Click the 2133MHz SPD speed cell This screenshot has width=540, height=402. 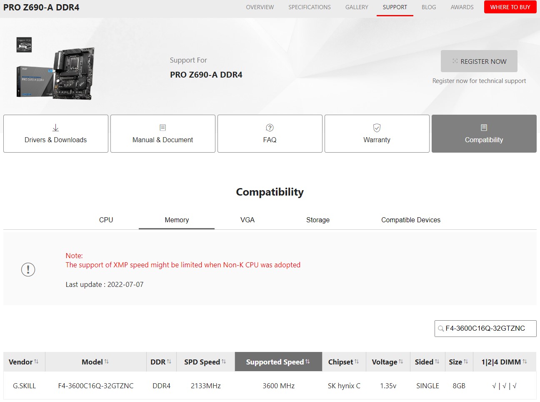pyautogui.click(x=206, y=386)
